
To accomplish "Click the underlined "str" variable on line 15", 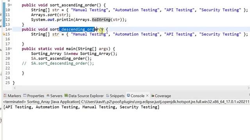I will click(55, 34).
